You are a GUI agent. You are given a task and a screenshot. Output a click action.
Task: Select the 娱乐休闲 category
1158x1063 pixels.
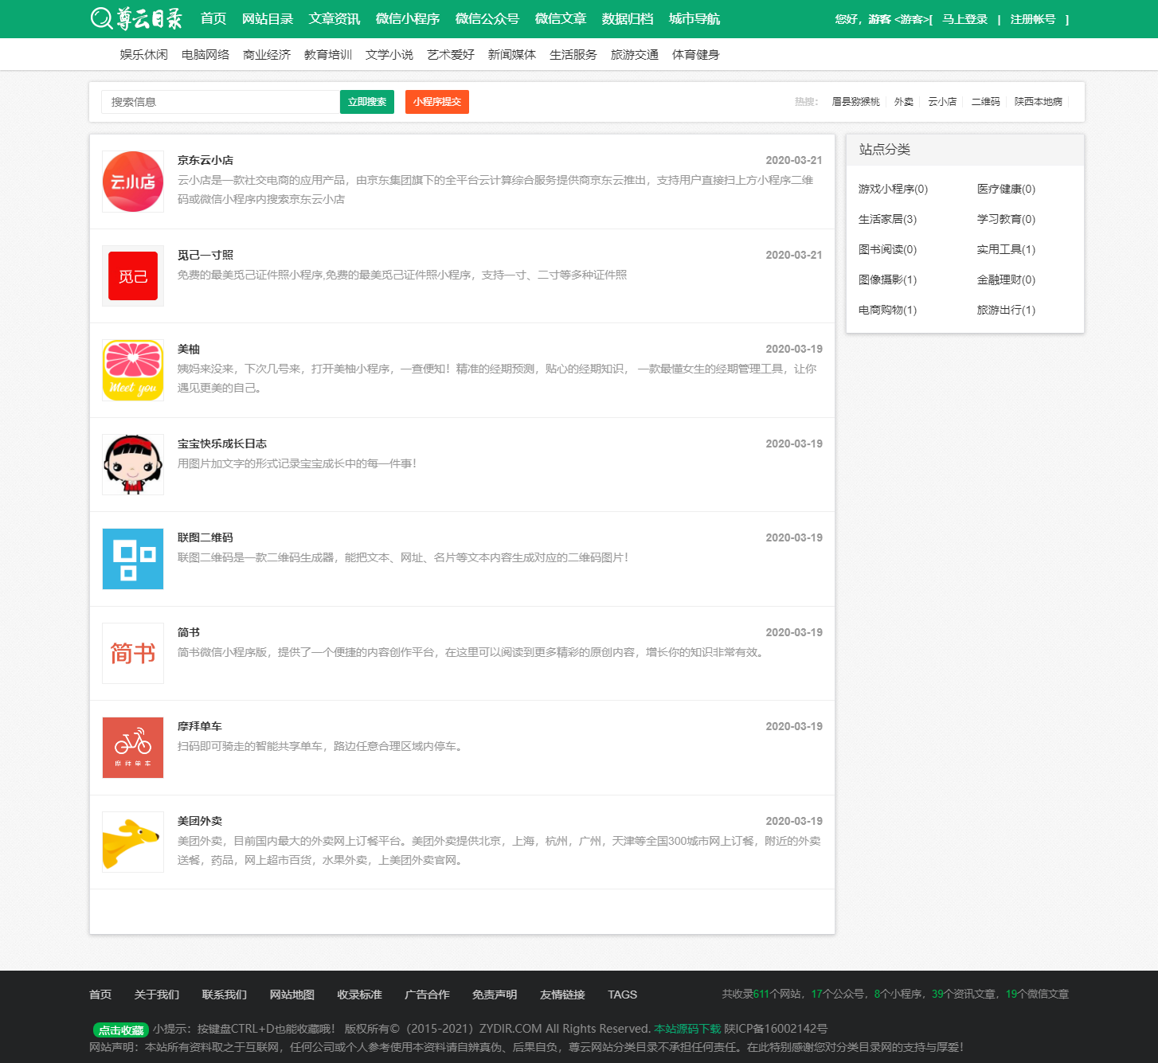click(x=144, y=54)
